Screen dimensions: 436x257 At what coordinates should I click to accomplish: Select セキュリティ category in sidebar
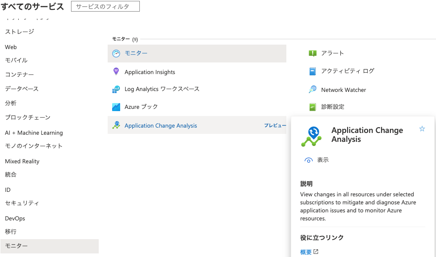pos(22,203)
